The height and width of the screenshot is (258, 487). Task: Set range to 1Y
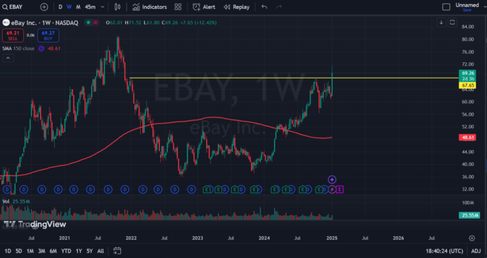coord(79,251)
